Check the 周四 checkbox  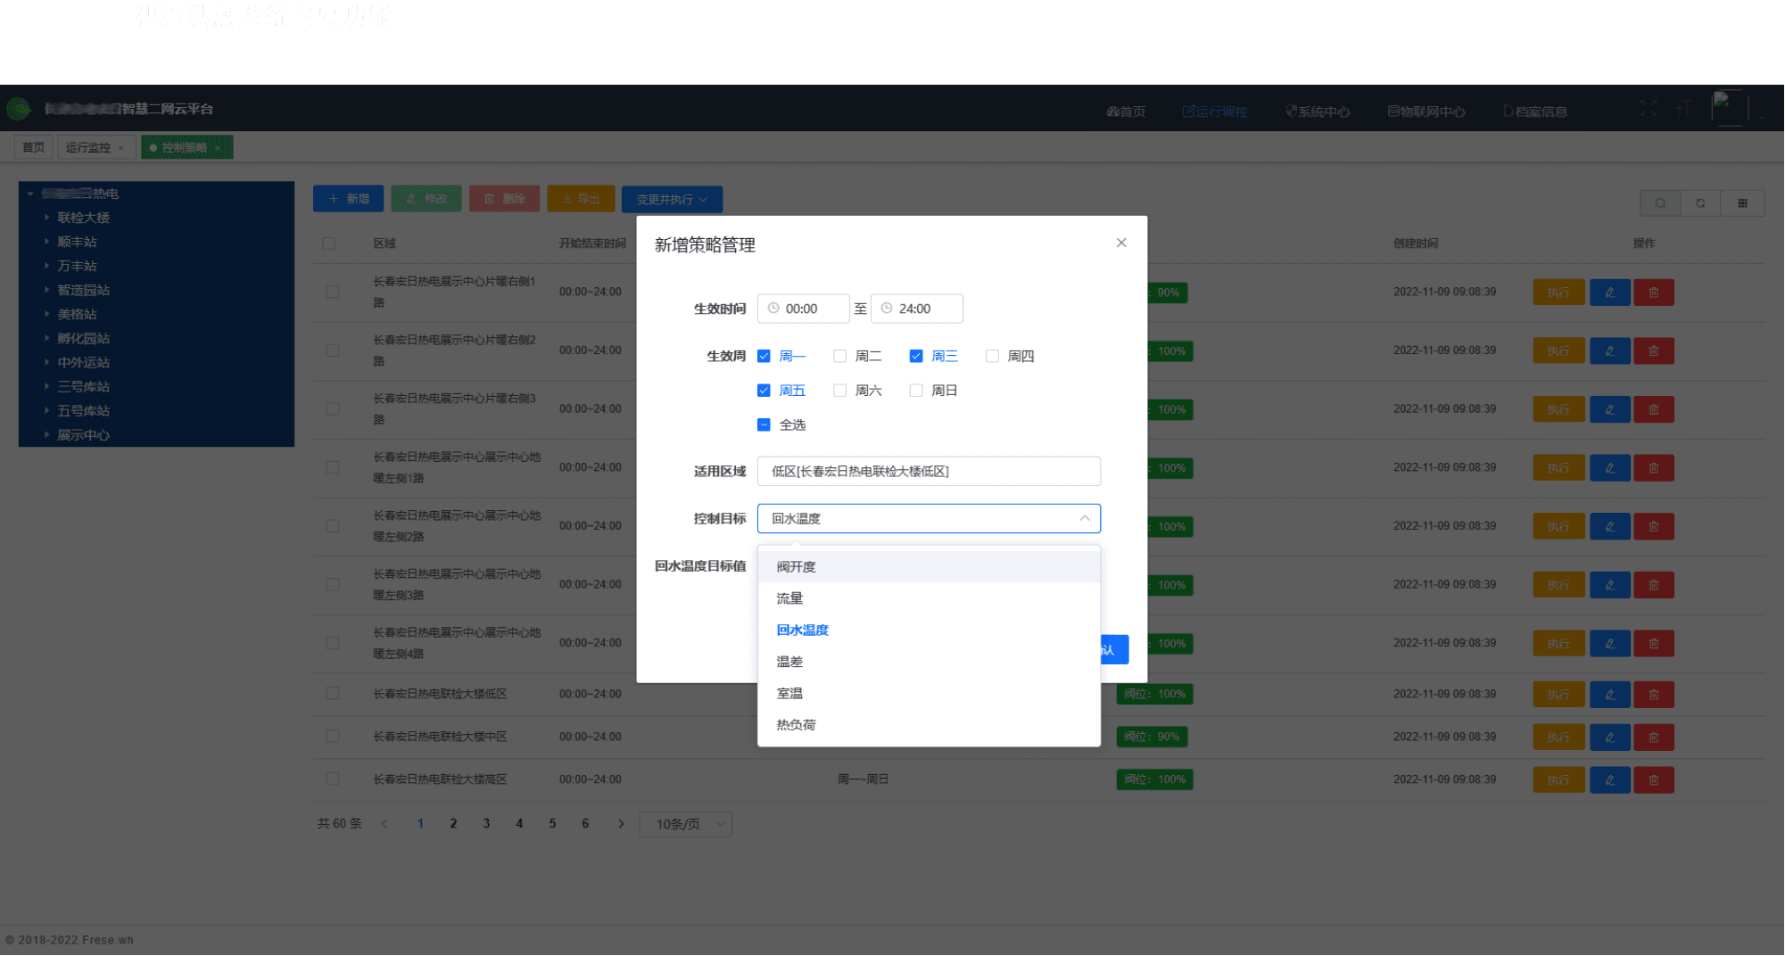tap(992, 356)
